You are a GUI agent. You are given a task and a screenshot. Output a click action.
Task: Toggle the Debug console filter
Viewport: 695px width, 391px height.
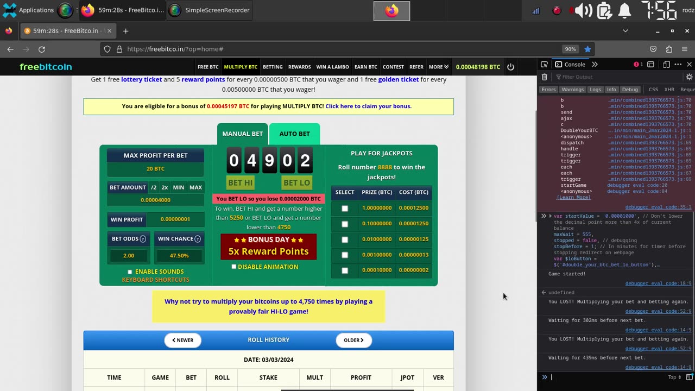pos(630,90)
